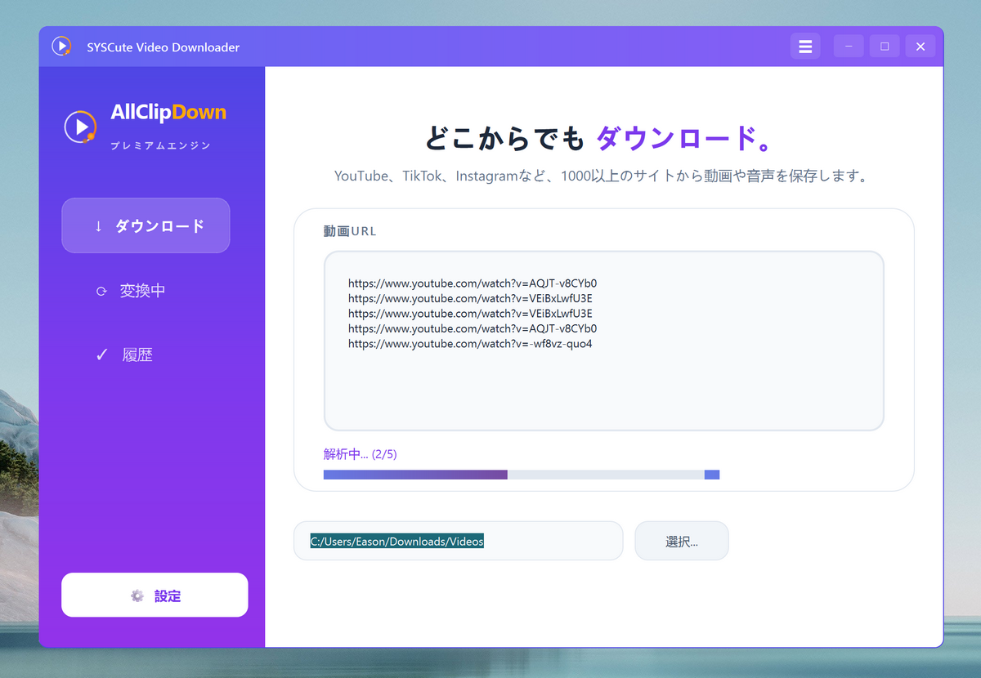This screenshot has width=981, height=678.
Task: Click the SYSCute app icon in title bar
Action: (61, 47)
